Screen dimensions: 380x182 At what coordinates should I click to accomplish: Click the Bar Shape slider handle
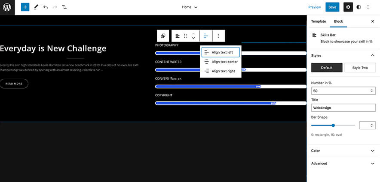333,125
